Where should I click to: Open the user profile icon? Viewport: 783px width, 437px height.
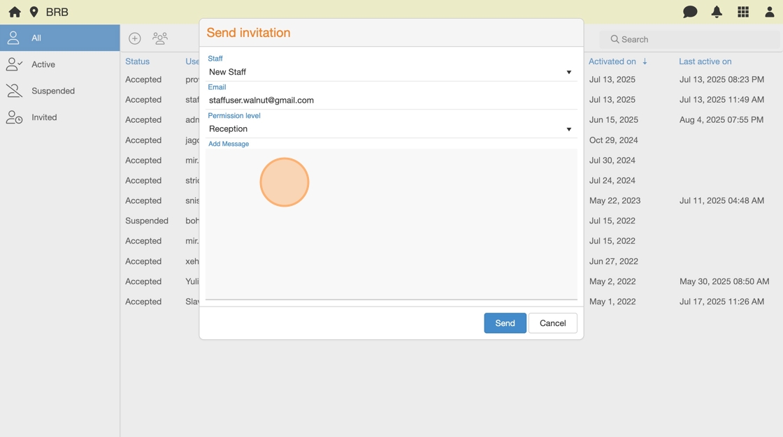769,12
